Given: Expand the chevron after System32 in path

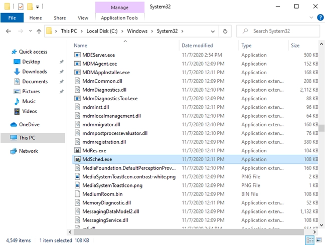Looking at the screenshot, I should point(183,31).
